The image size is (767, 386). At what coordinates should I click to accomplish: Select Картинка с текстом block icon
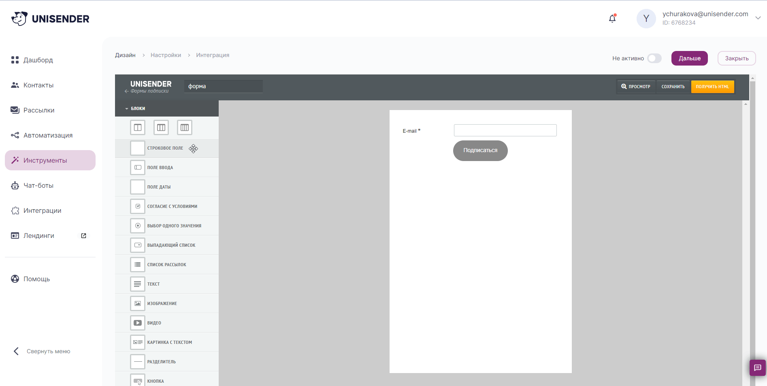(138, 342)
